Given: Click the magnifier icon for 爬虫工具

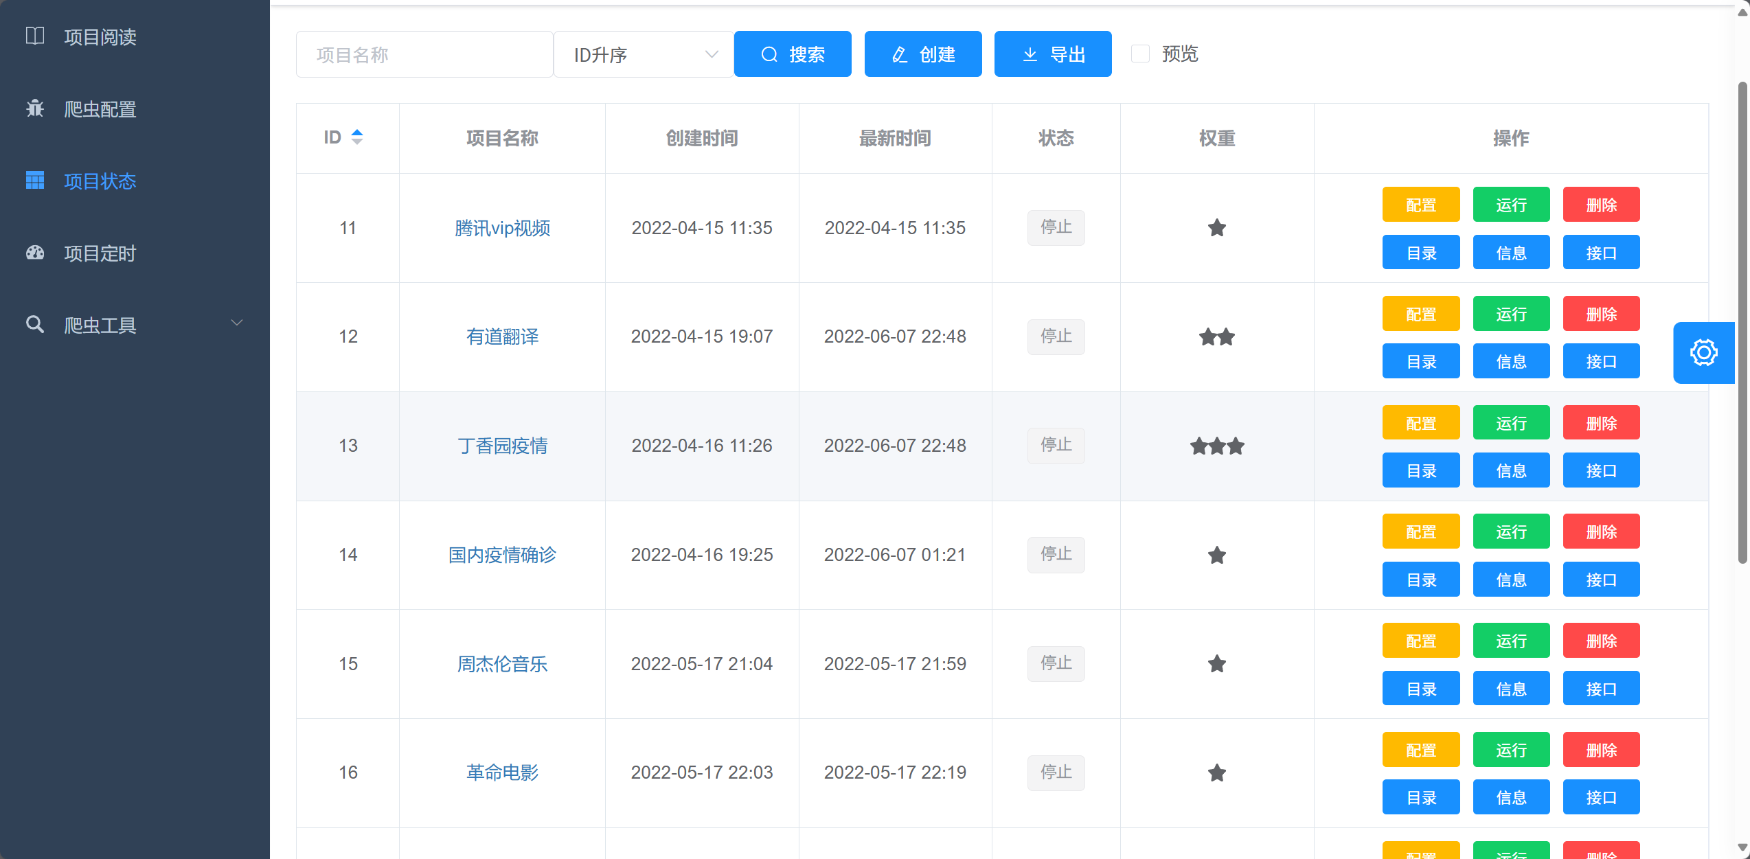Looking at the screenshot, I should coord(35,324).
